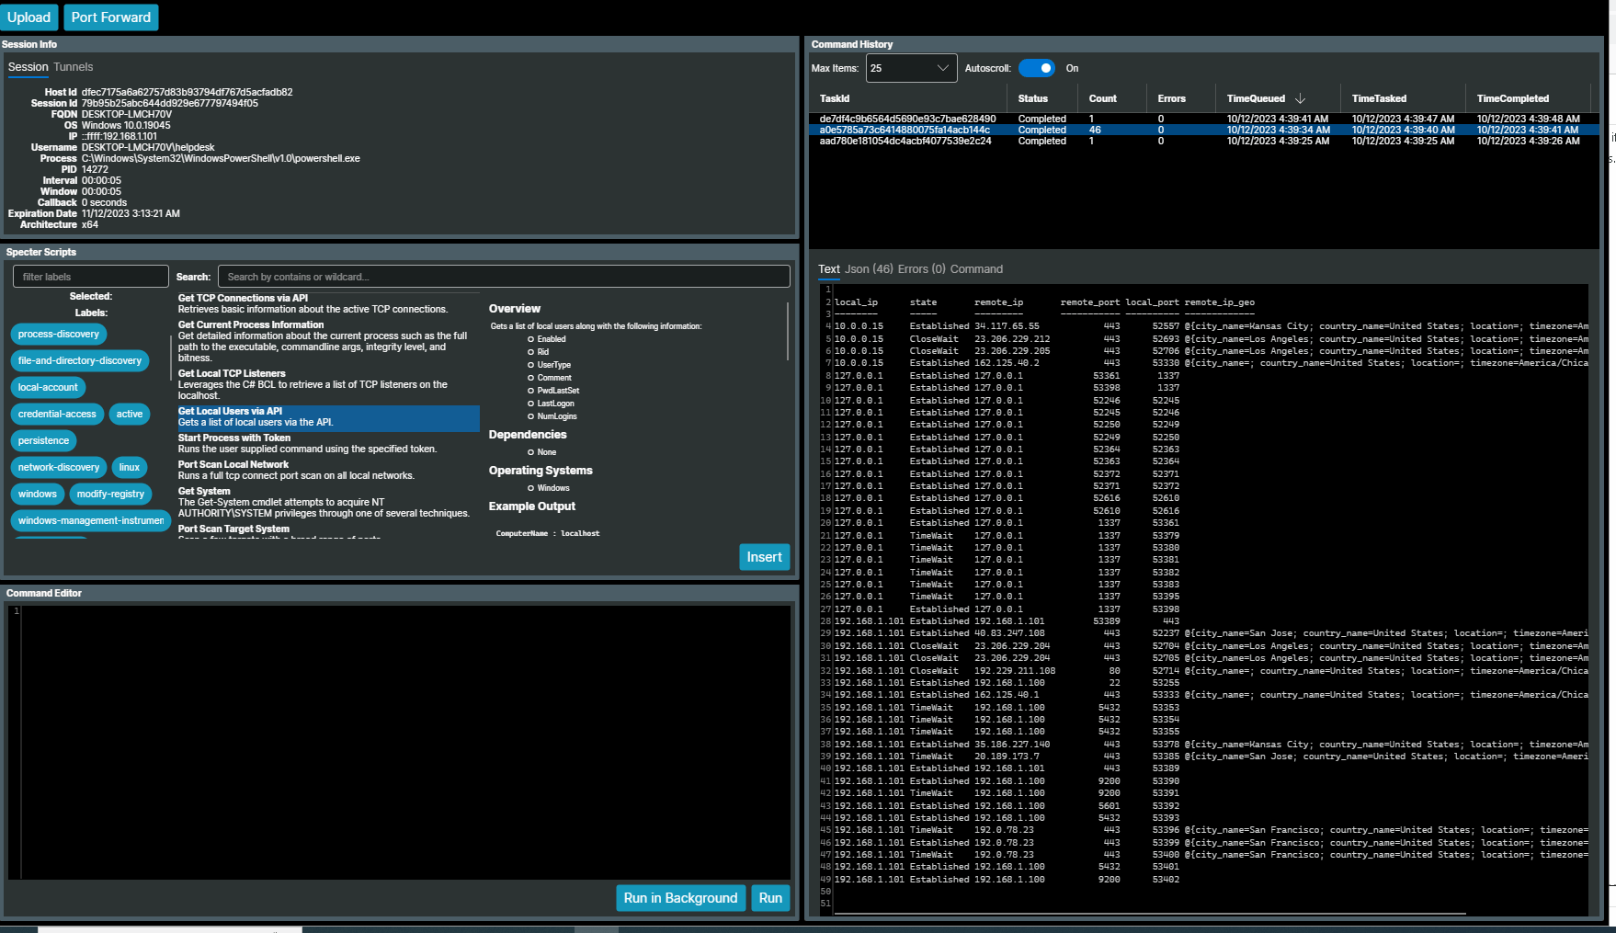Screen dimensions: 1616x933
Task: Click the TimeQueued sort arrow icon
Action: click(1300, 98)
